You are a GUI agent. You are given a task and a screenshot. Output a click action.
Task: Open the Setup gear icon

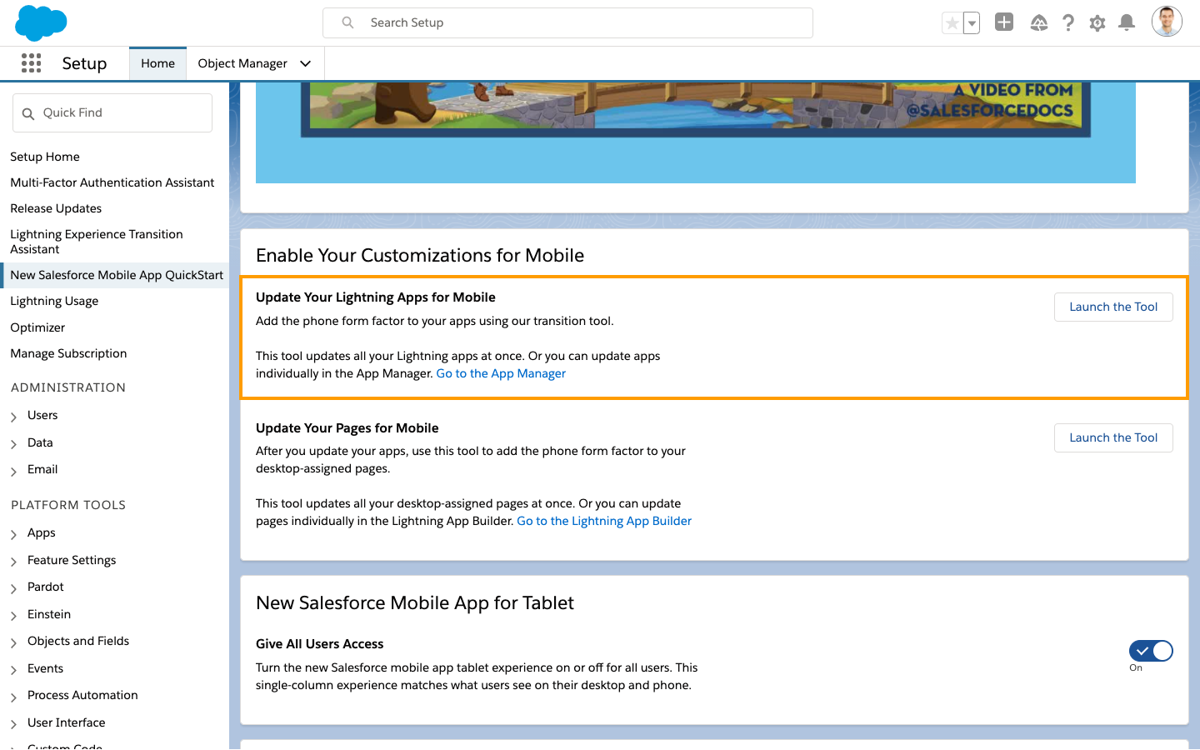point(1097,22)
